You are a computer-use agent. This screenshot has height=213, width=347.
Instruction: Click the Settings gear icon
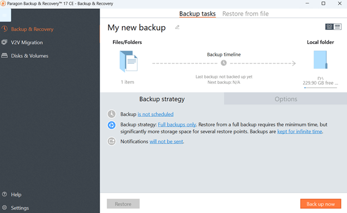pos(4,207)
